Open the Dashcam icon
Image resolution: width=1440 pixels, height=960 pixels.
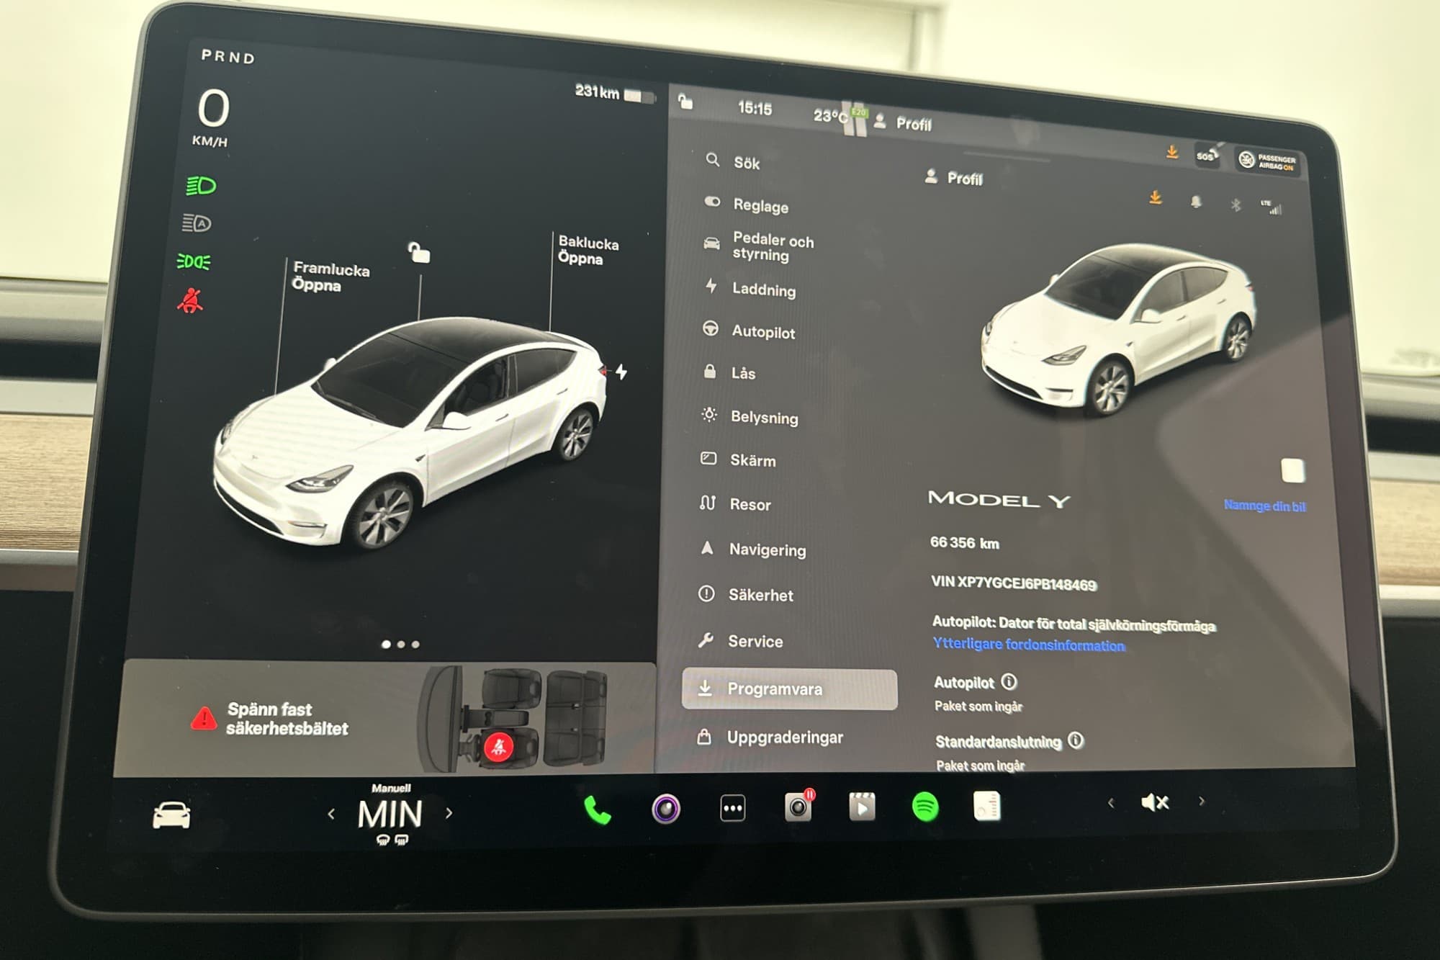(x=798, y=806)
